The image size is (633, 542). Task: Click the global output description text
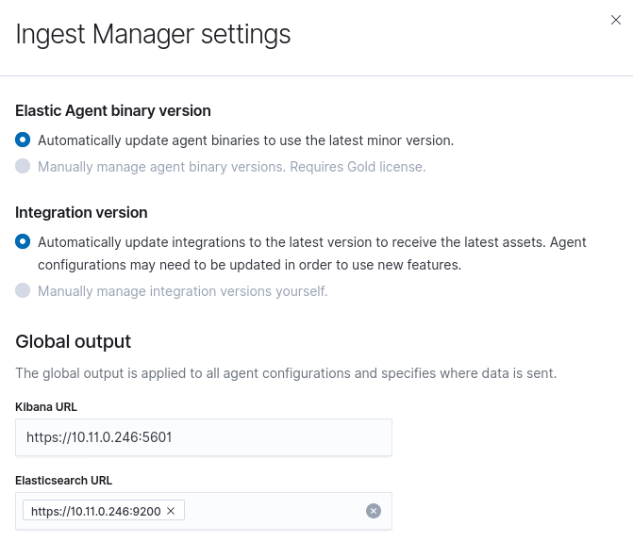coord(286,373)
